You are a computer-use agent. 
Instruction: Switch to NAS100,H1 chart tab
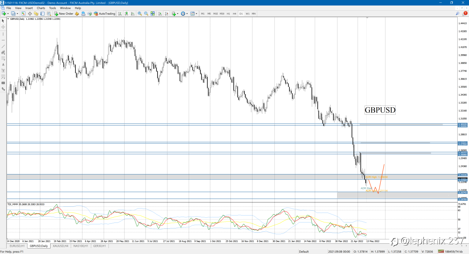81,246
